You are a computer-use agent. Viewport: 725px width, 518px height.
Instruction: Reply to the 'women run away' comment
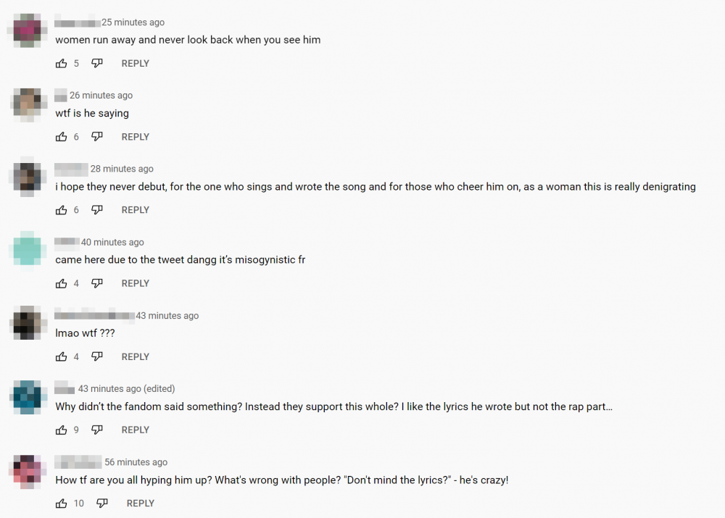point(135,63)
